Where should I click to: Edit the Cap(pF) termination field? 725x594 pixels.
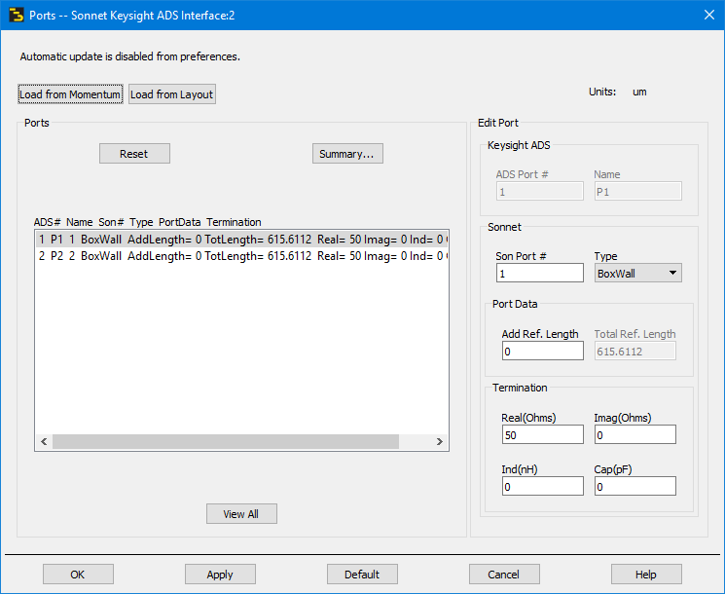point(634,486)
